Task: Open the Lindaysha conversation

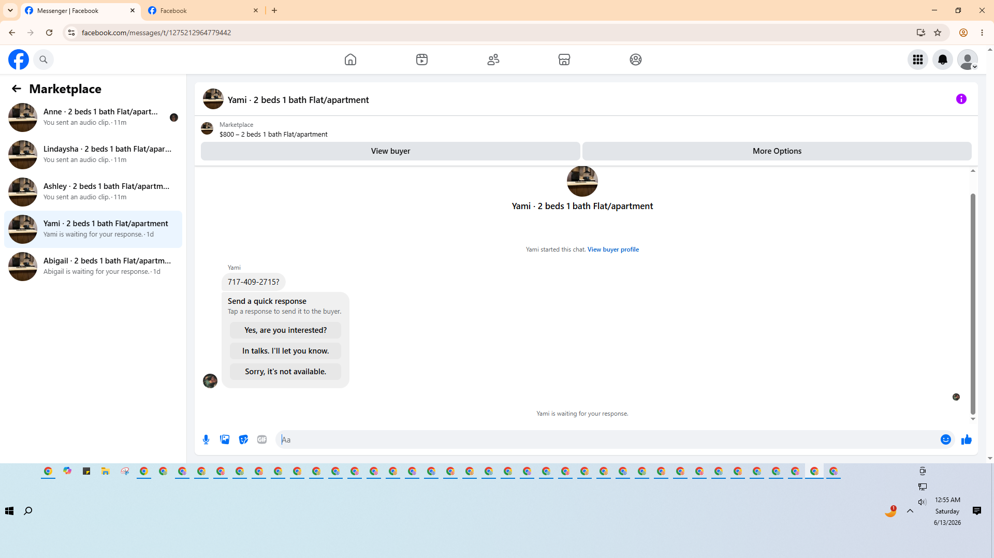Action: (x=93, y=155)
